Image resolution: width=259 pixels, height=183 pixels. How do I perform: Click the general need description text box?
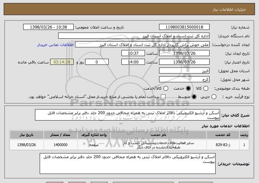pyautogui.click(x=127, y=115)
